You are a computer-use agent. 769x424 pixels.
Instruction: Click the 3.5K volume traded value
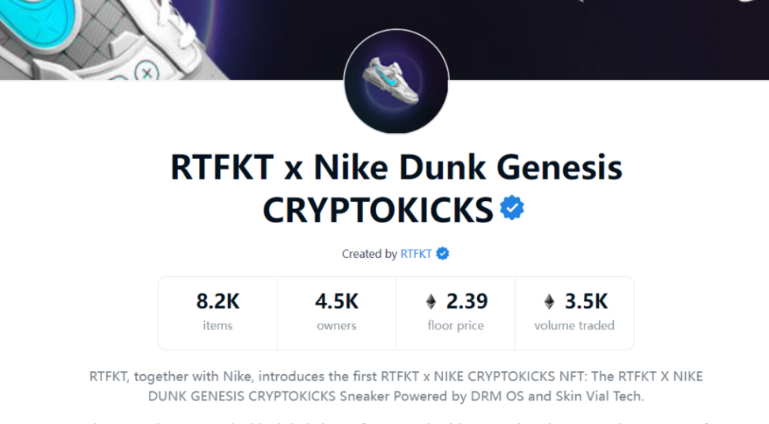(x=585, y=301)
